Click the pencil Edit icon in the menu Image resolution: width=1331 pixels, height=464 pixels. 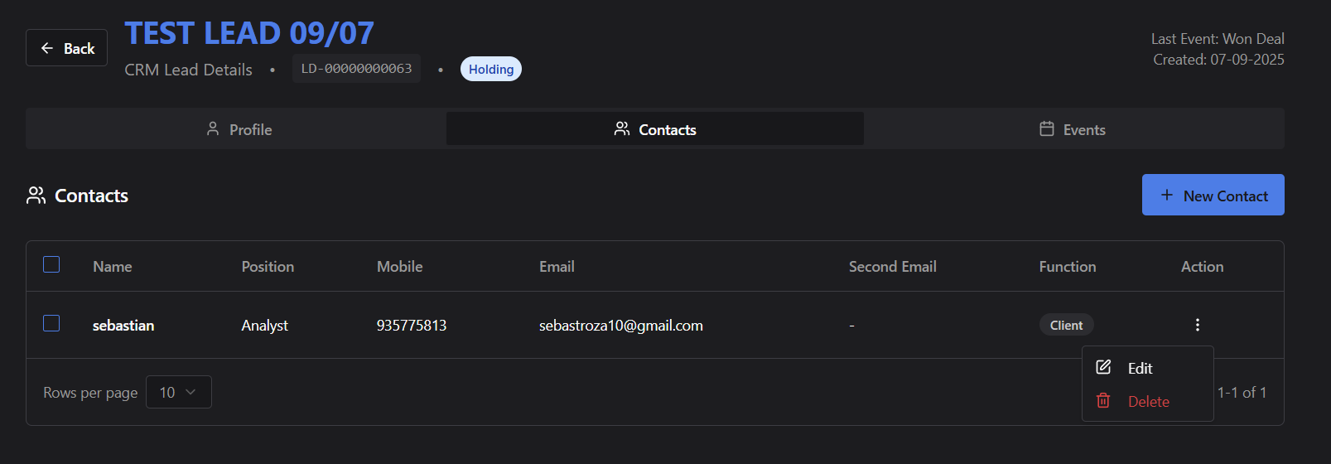(1103, 367)
